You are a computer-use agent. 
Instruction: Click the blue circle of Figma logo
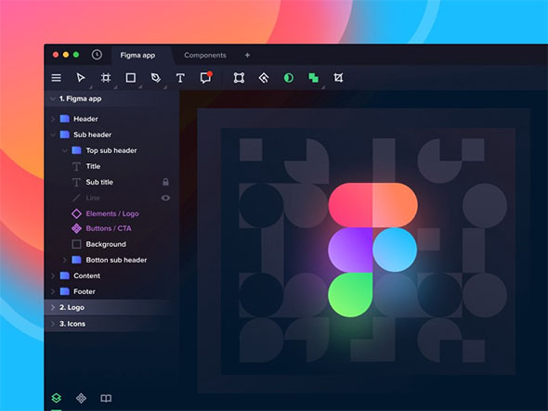point(395,250)
